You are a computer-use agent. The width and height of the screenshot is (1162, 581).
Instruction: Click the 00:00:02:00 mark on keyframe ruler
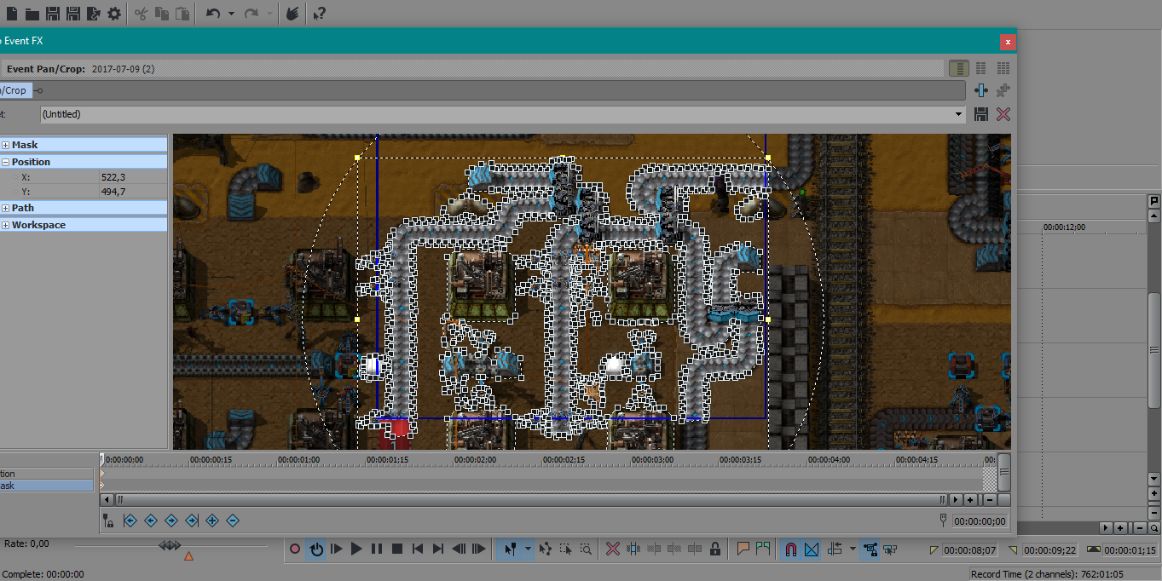(x=475, y=460)
